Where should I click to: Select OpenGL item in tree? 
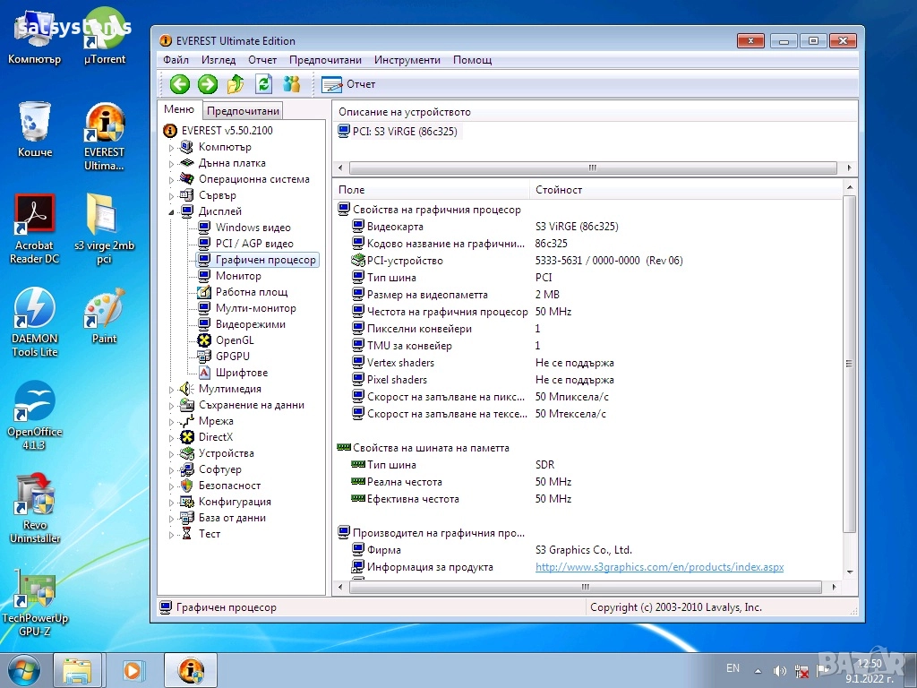point(235,340)
